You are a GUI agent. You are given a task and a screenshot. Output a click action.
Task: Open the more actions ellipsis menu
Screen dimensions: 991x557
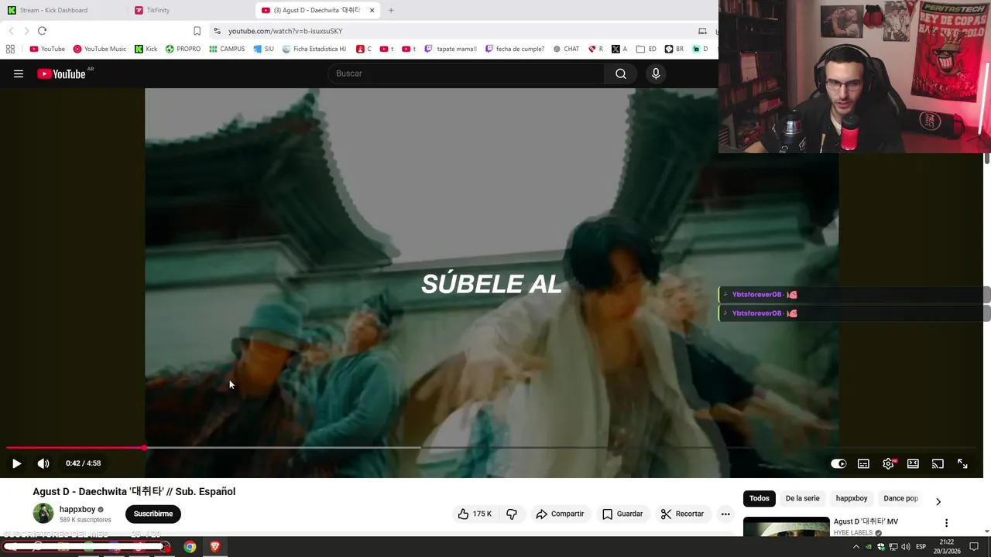point(725,514)
